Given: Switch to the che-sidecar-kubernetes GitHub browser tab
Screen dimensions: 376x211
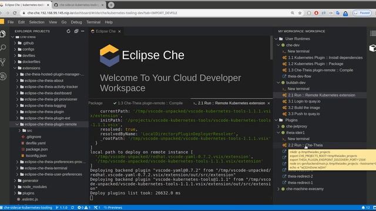Looking at the screenshot, I should coord(79,5).
